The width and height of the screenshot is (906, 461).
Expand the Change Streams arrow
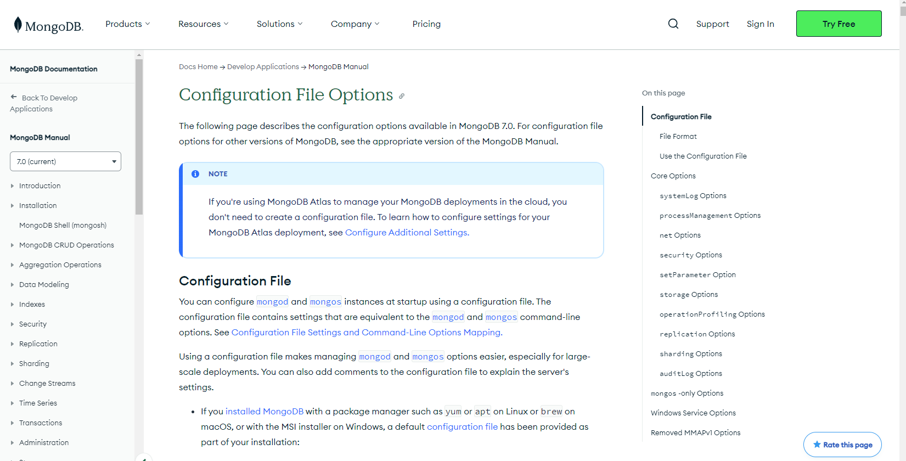point(12,384)
